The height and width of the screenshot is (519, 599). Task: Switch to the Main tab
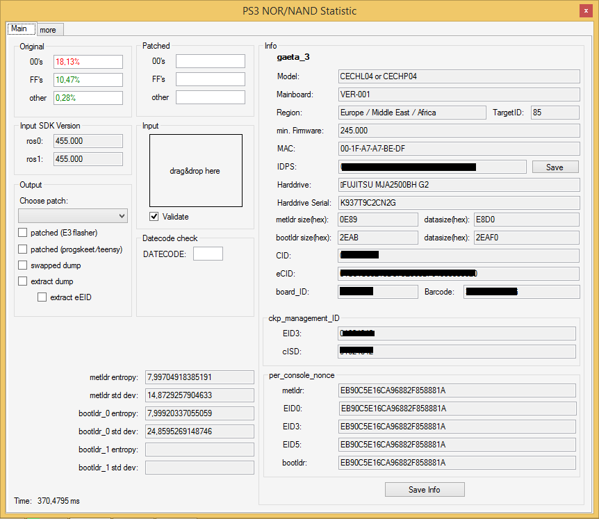point(19,29)
